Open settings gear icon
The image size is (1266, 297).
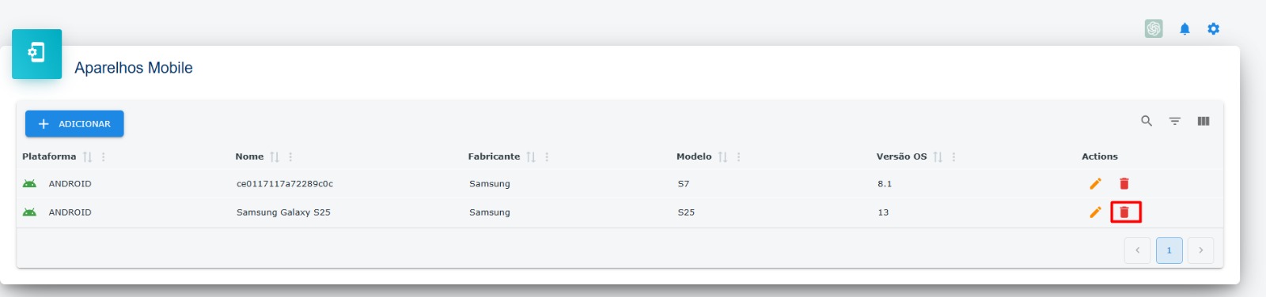(1213, 29)
